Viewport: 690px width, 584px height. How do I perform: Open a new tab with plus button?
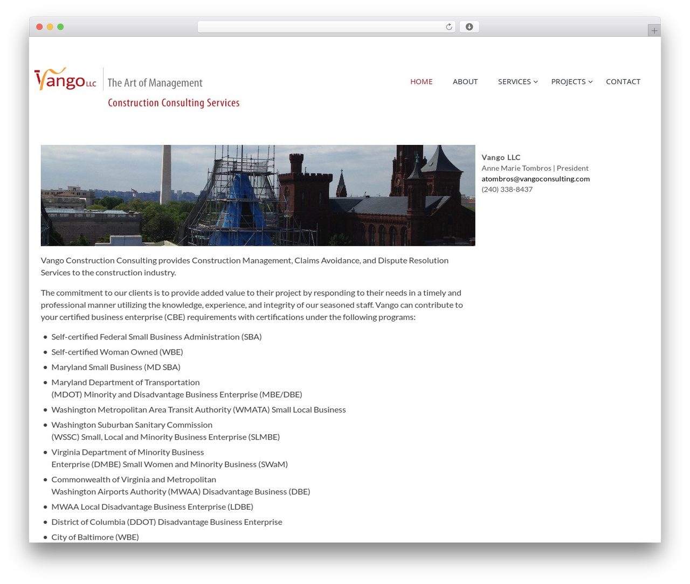point(654,31)
